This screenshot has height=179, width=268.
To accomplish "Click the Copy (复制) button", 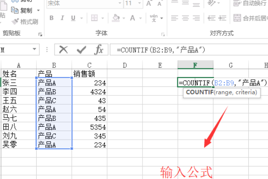I will coord(22,10).
